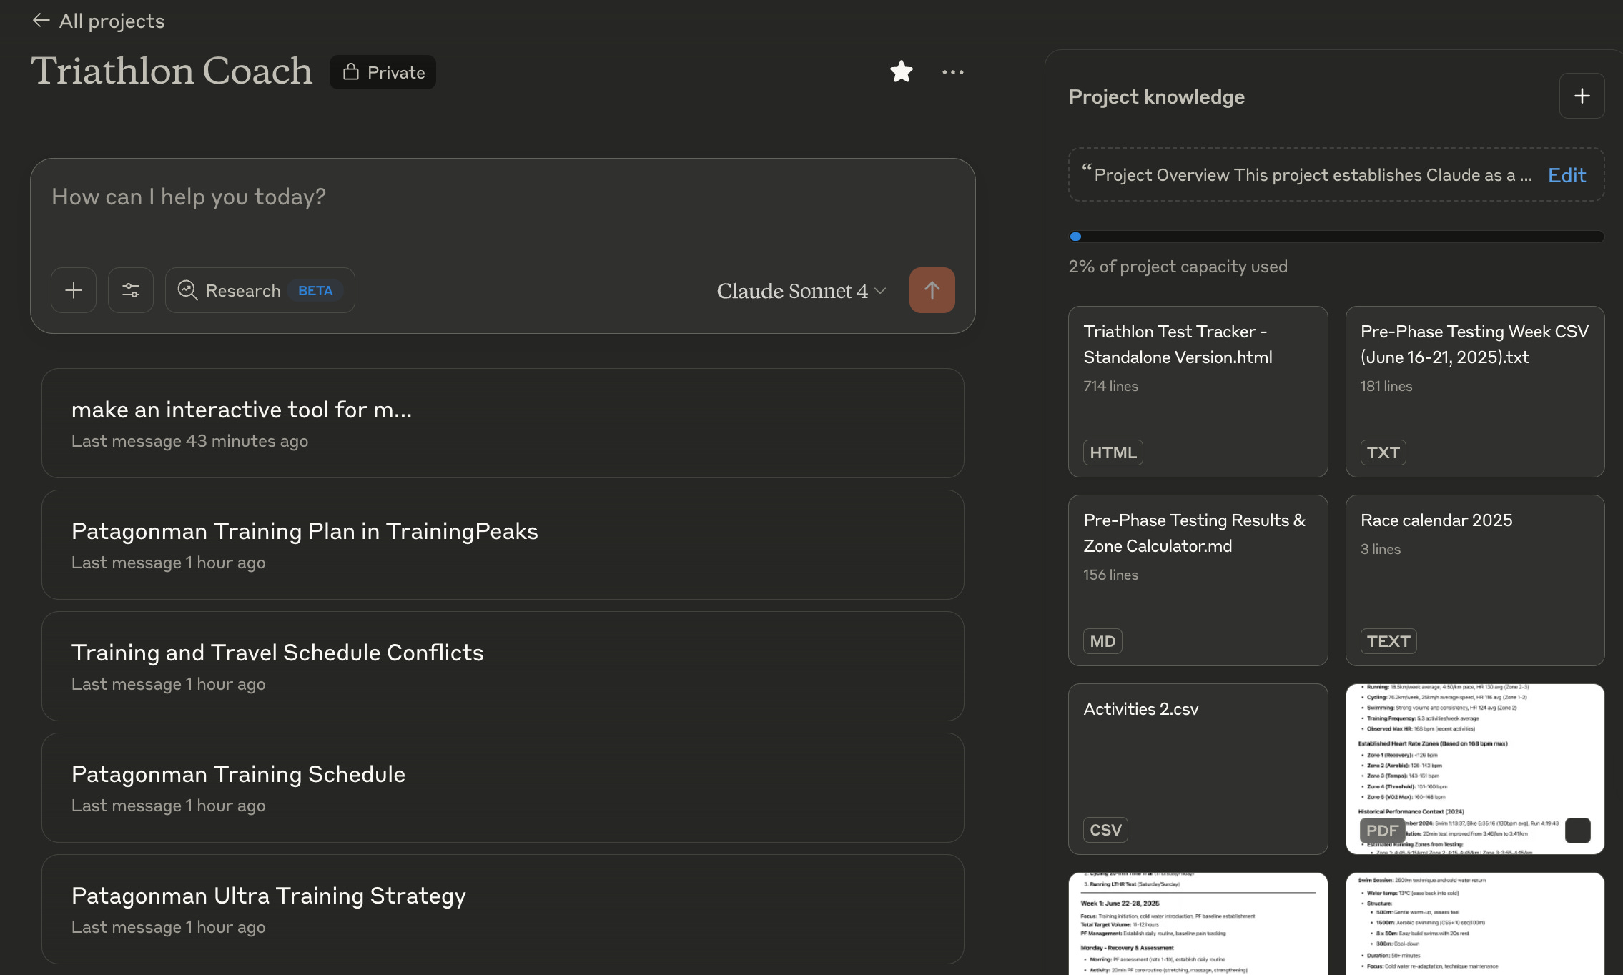
Task: Open the Patagonman Ultra Training Strategy conversation
Action: tap(503, 909)
